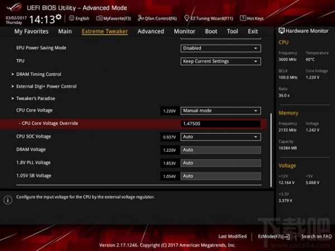335x251 pixels.
Task: Click the 2133 MHz memory frequency value
Action: coord(288,130)
